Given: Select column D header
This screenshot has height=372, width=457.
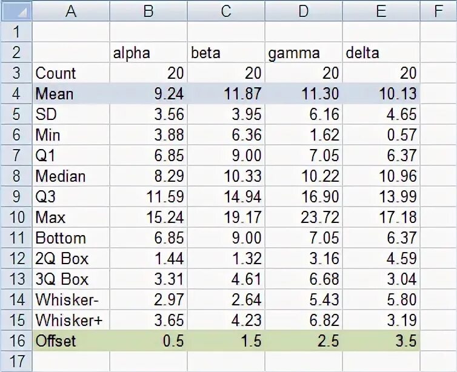Looking at the screenshot, I should (304, 11).
